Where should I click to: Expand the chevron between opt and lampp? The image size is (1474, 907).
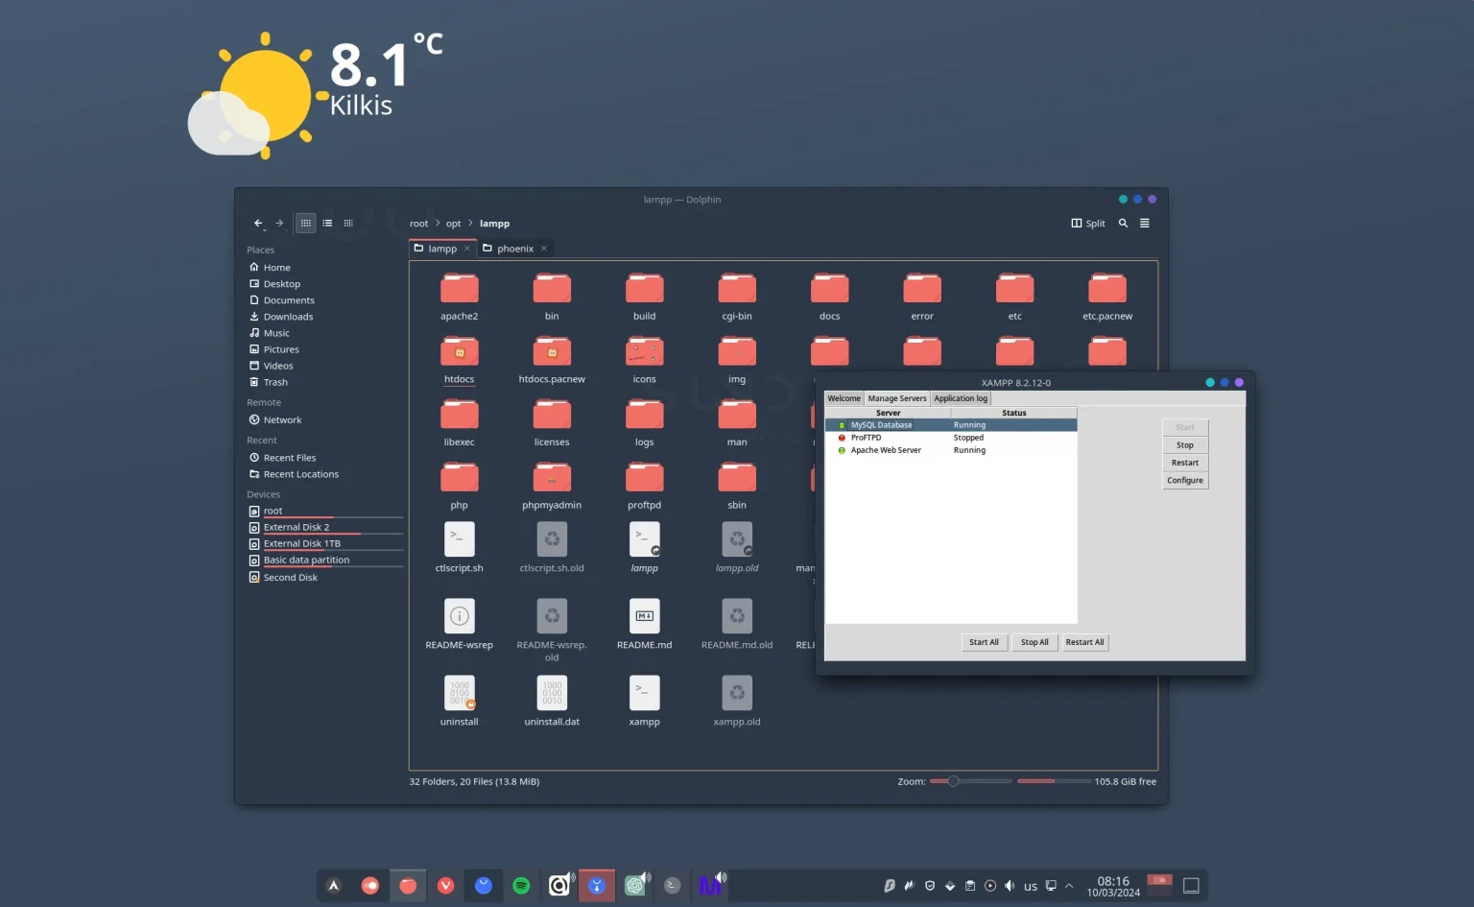(471, 223)
